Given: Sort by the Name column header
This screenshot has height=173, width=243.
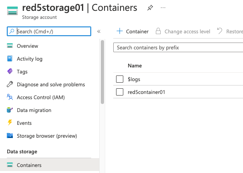Looking at the screenshot, I should [135, 66].
